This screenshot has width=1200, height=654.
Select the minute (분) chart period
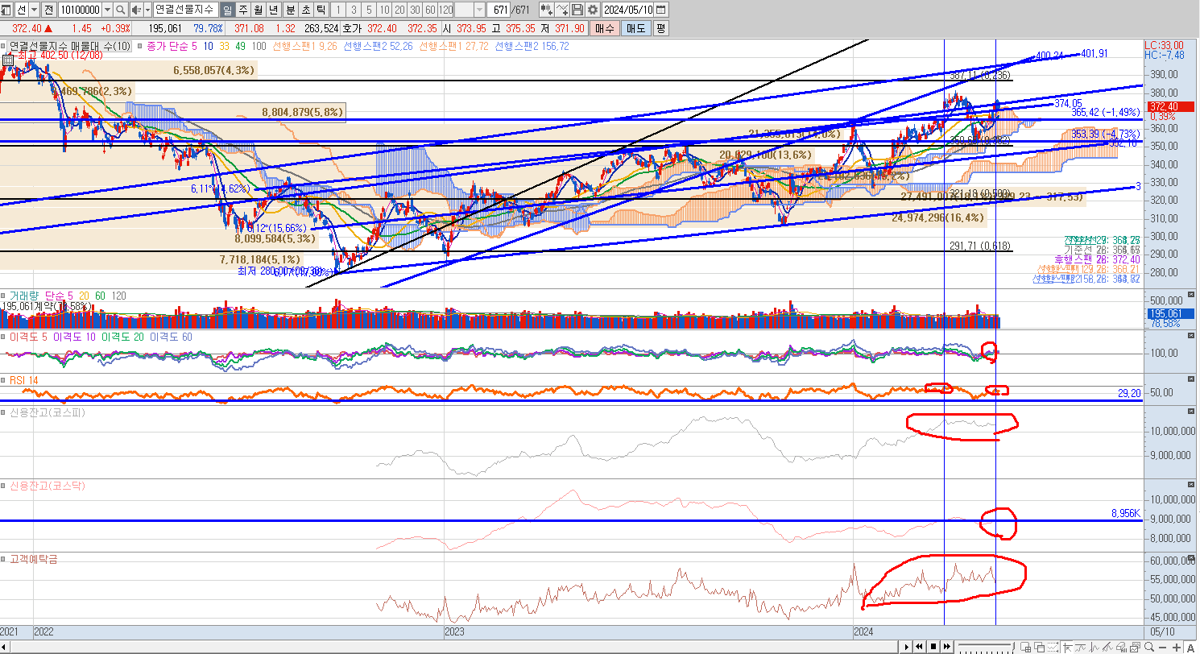pos(290,10)
